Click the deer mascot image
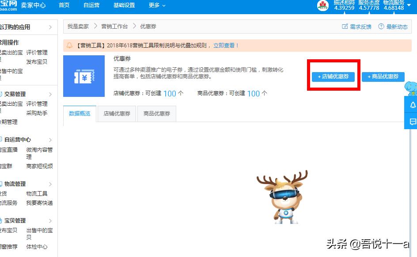 (x=283, y=197)
